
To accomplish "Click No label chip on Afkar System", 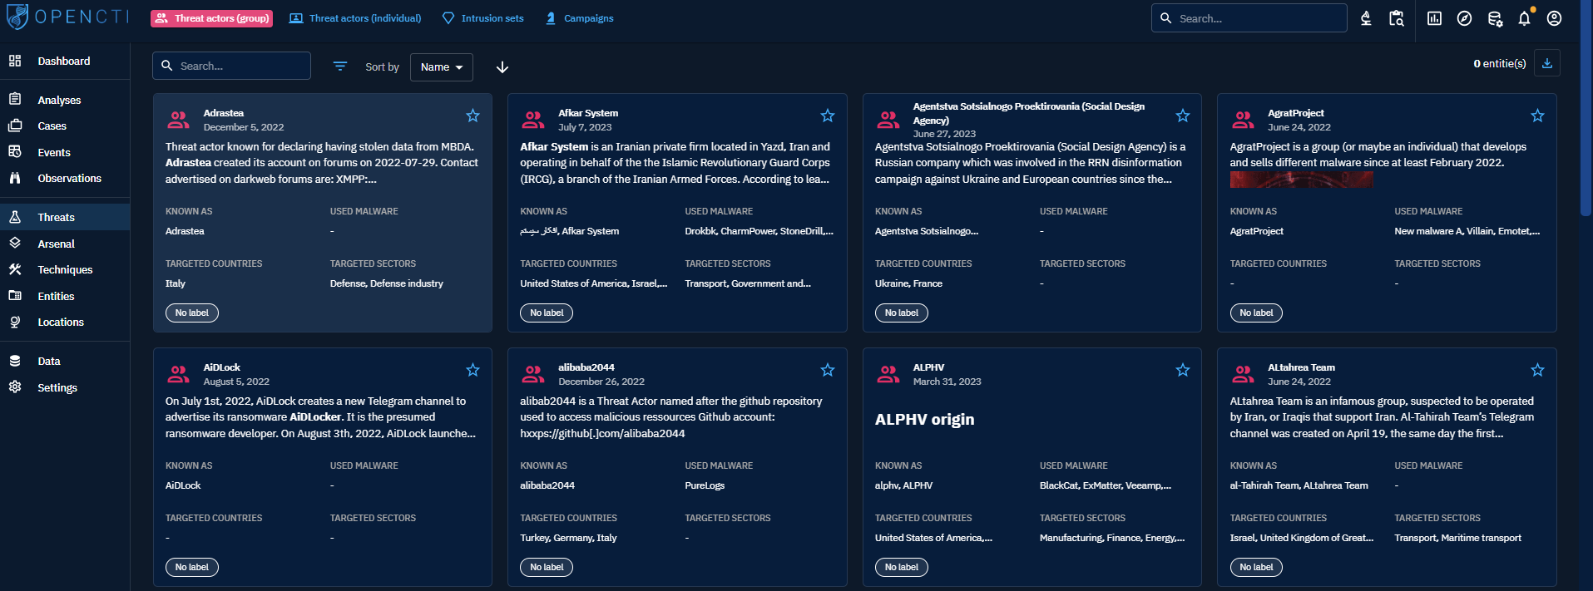I will coord(547,313).
